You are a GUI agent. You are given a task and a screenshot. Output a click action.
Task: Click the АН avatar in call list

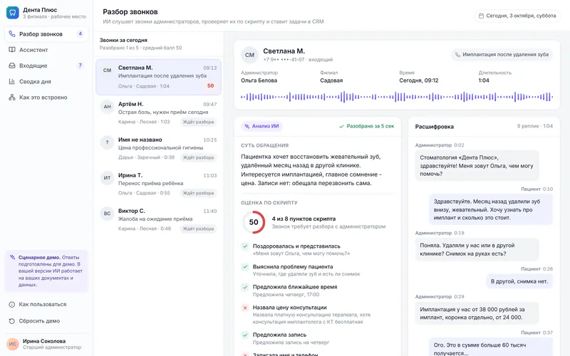click(108, 106)
